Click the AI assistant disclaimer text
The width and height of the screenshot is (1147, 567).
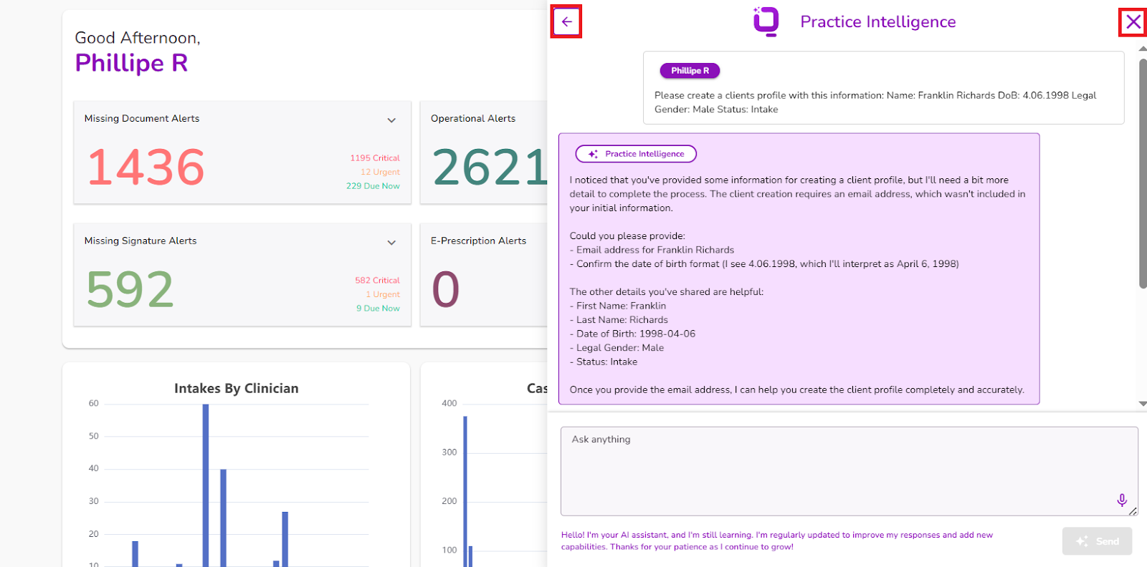tap(777, 541)
